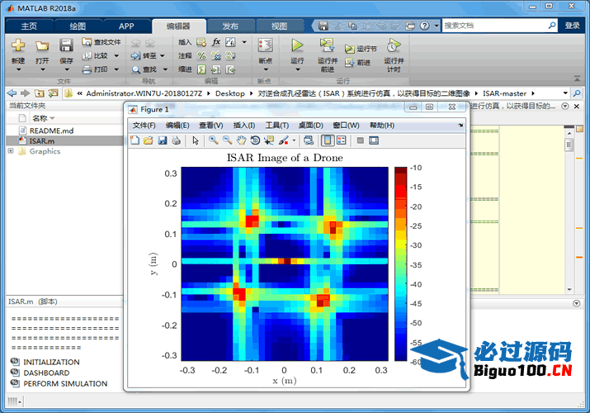This screenshot has height=413, width=590.
Task: Switch to Home (主页) tab
Action: tap(30, 26)
